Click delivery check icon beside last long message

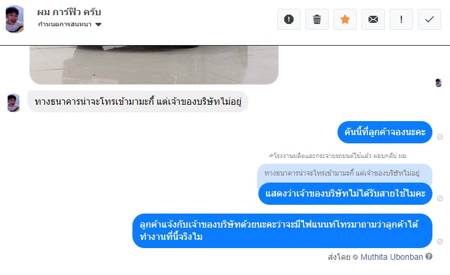point(440,242)
